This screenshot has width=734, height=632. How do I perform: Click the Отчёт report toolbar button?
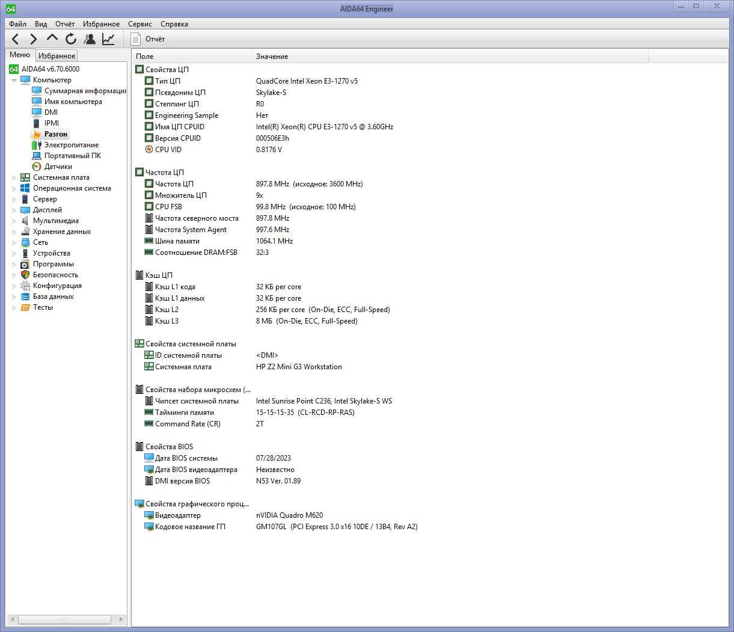pyautogui.click(x=148, y=39)
